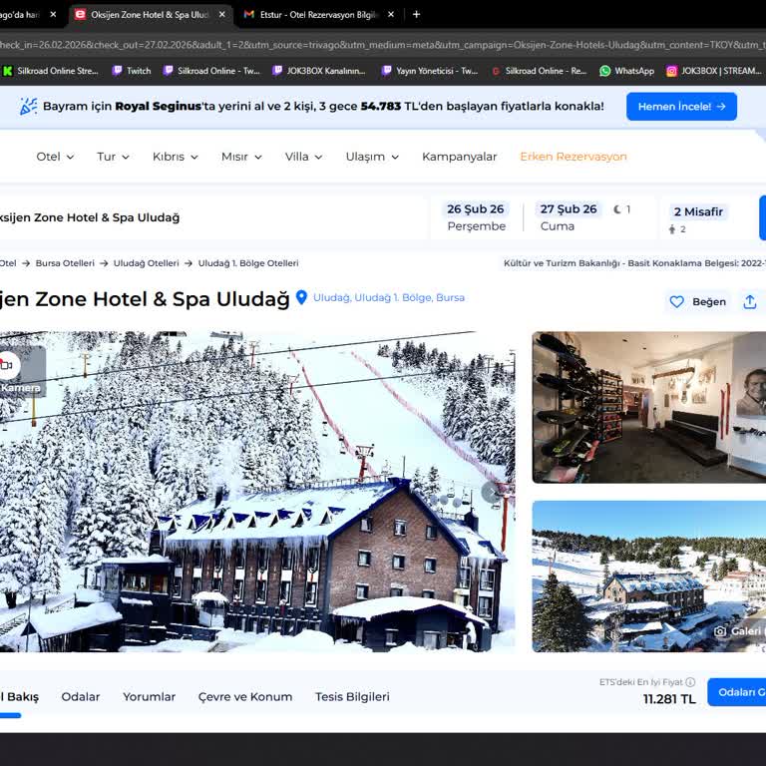
Task: Click the blue map pin icon
Action: 301,297
